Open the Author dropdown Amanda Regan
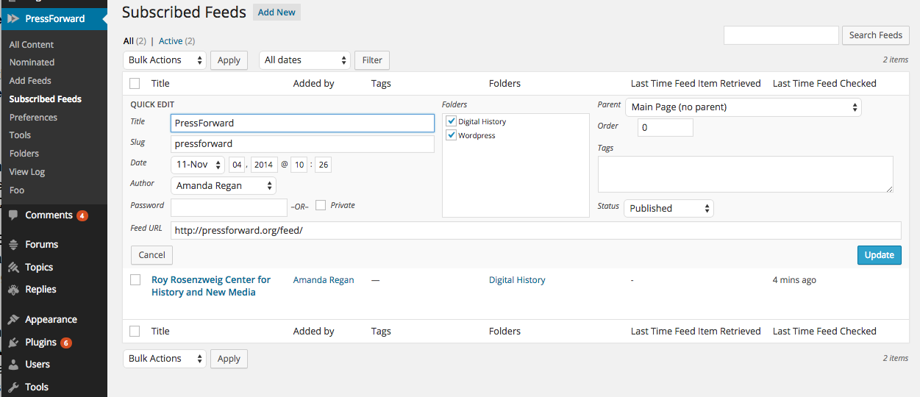 [x=224, y=186]
